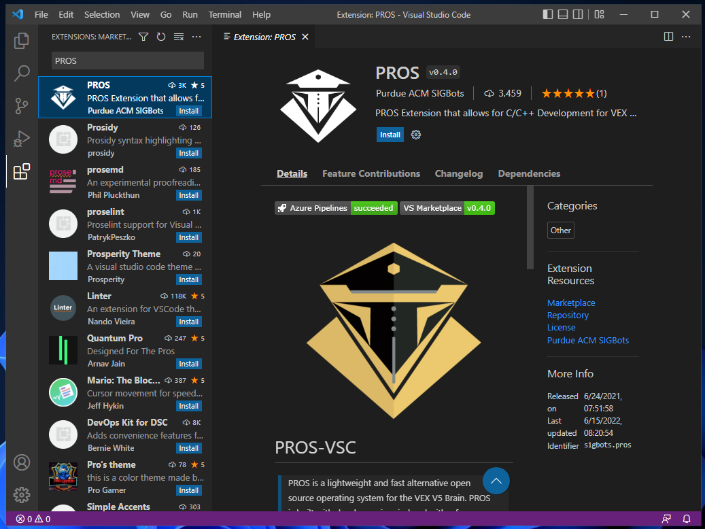Image resolution: width=705 pixels, height=529 pixels.
Task: Open Customize Layout icon in title bar
Action: 600,14
